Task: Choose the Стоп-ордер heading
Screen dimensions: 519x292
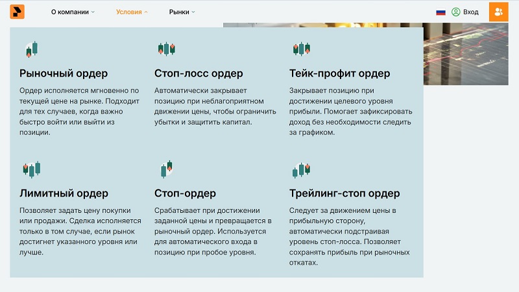Action: pyautogui.click(x=185, y=193)
